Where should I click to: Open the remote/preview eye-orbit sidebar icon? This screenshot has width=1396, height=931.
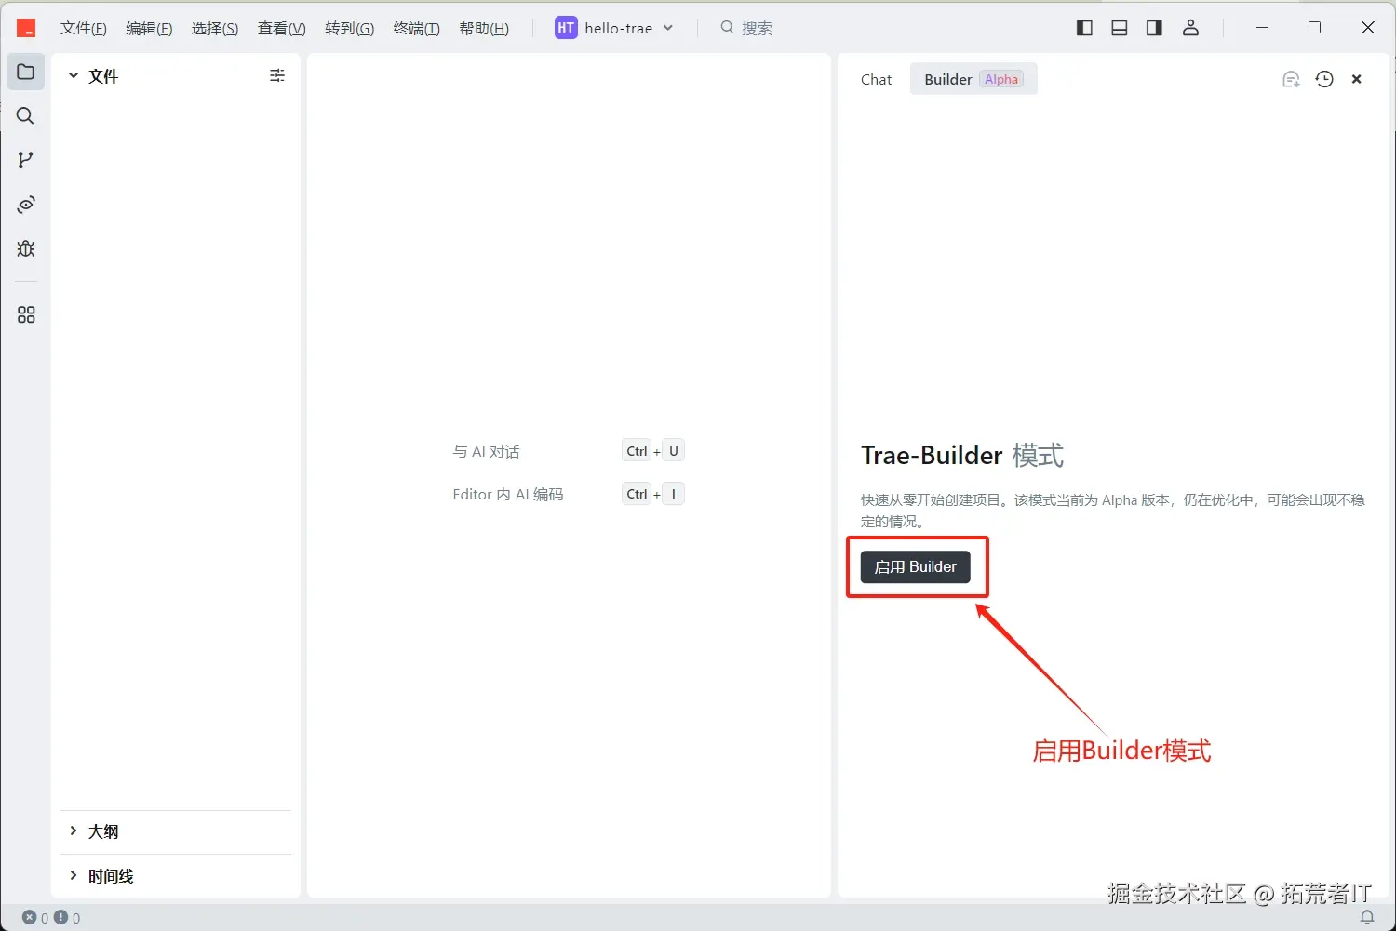click(26, 205)
